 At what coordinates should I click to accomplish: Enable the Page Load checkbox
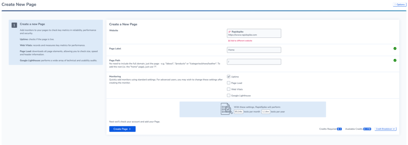[x=228, y=83]
